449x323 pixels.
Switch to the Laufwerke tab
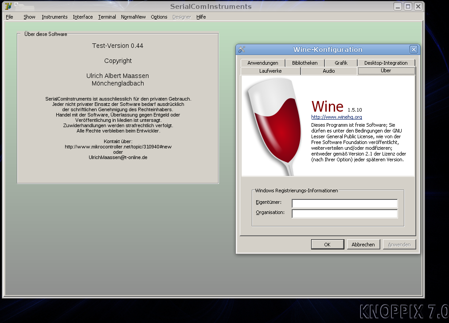coord(270,71)
